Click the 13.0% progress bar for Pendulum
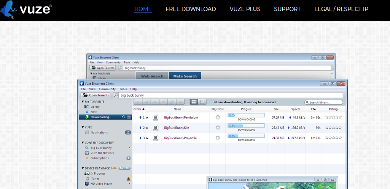Viewport: 390px width, 189px height. (x=246, y=115)
